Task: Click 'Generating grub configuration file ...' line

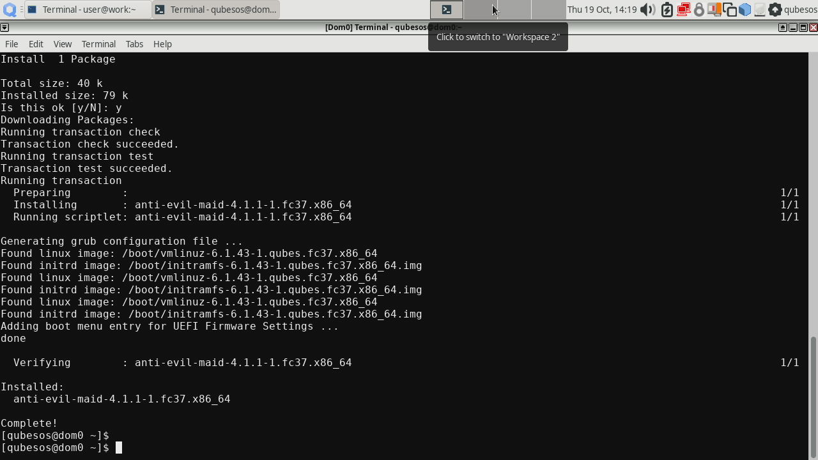Action: pos(122,241)
